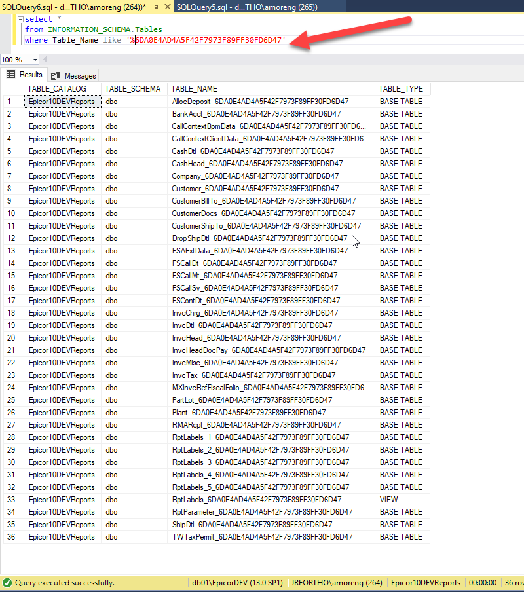Click the InvcMisc table name cell
Image resolution: width=524 pixels, height=592 pixels.
click(x=271, y=363)
